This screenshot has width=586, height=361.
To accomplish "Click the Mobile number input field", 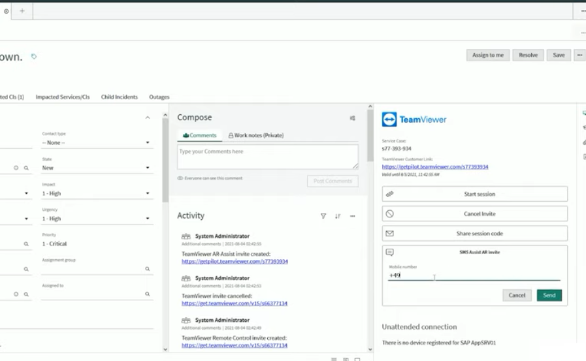I will click(x=474, y=275).
